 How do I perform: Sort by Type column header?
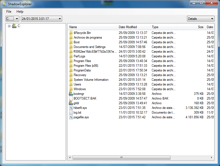coord(164,27)
